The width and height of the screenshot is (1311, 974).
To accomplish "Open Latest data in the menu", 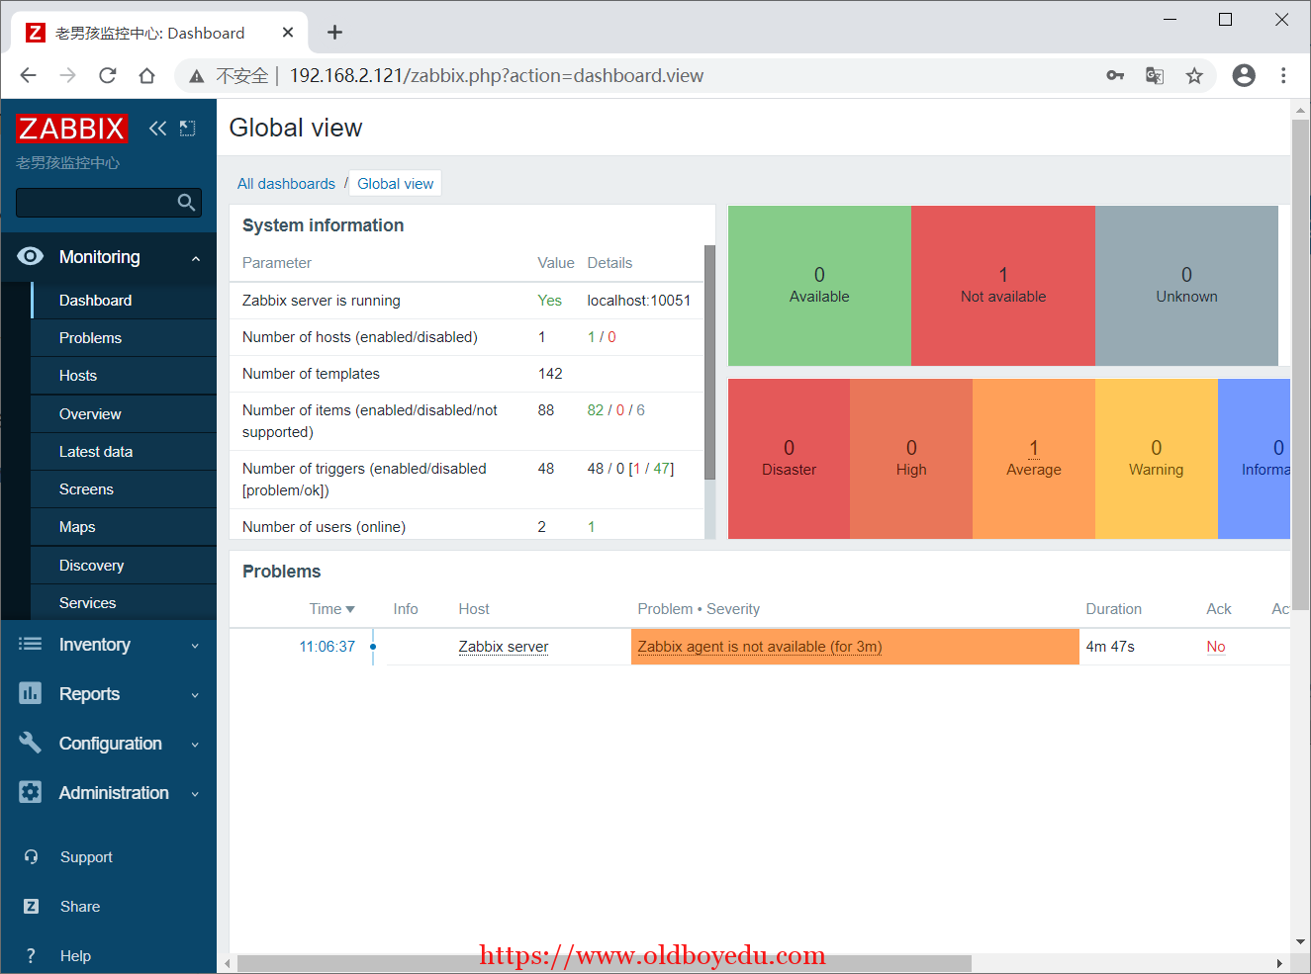I will click(124, 452).
